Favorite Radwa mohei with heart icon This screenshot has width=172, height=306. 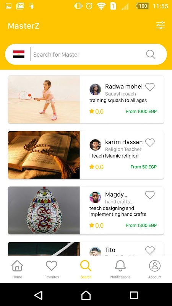(150, 87)
